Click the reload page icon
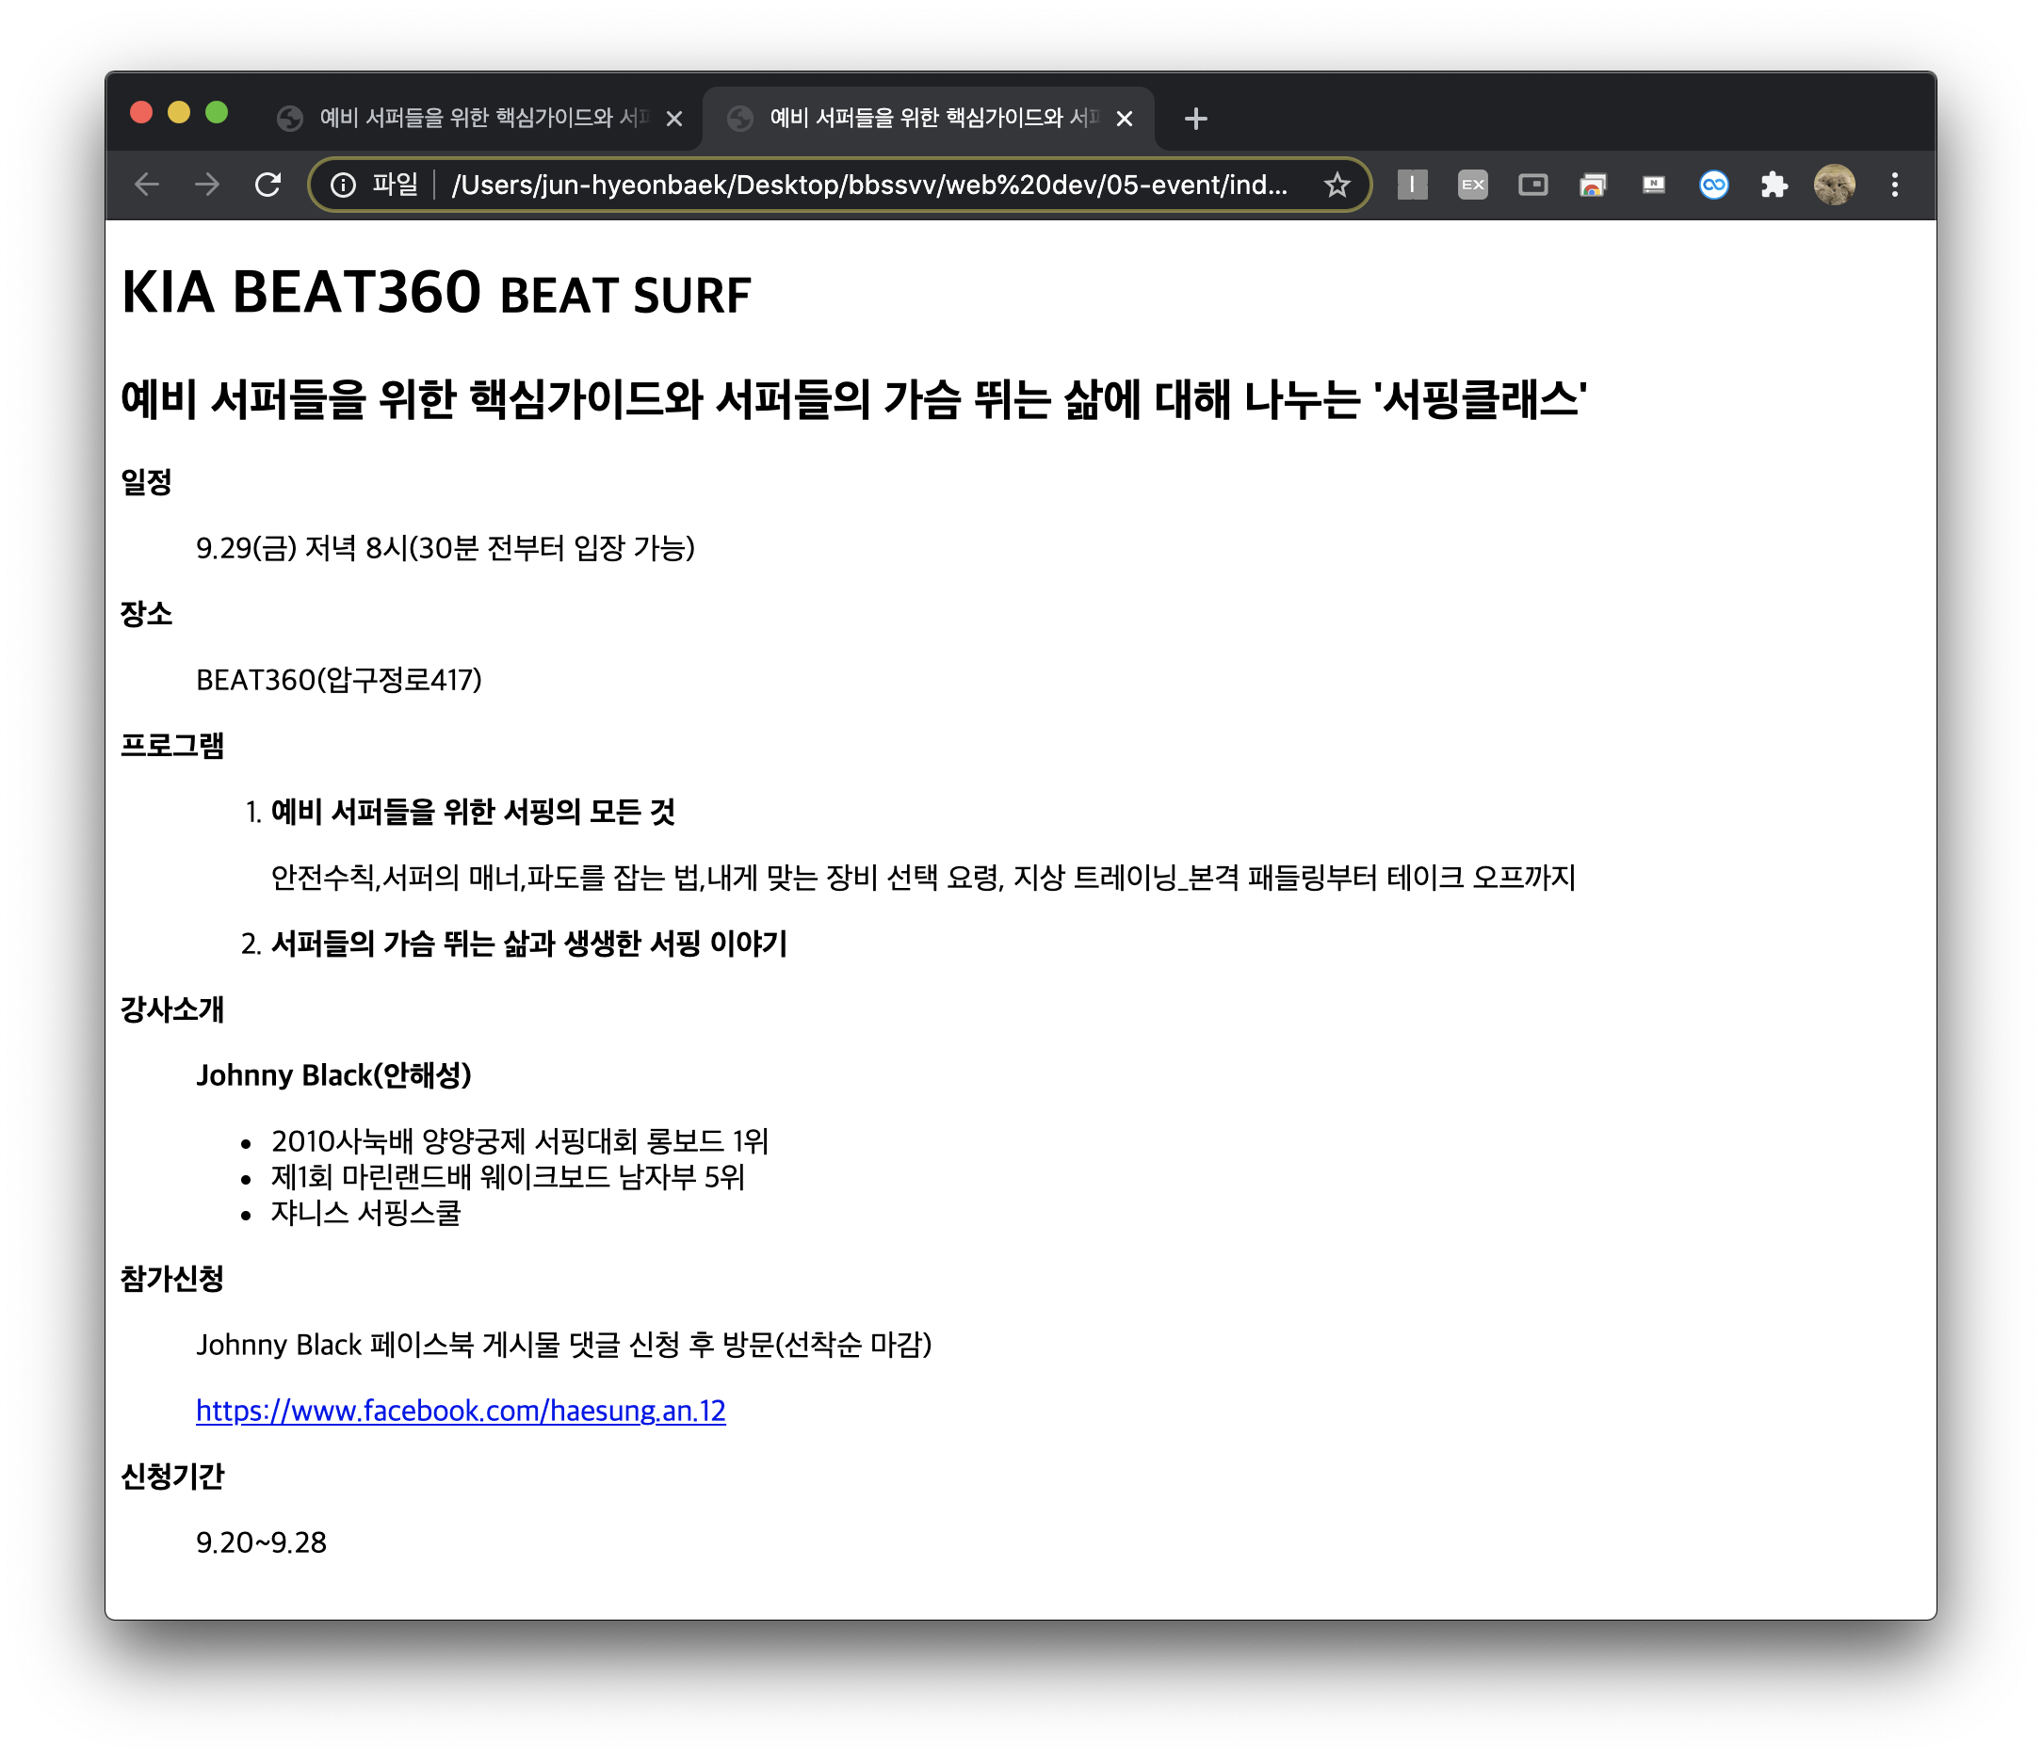The image size is (2042, 1759). click(x=268, y=185)
